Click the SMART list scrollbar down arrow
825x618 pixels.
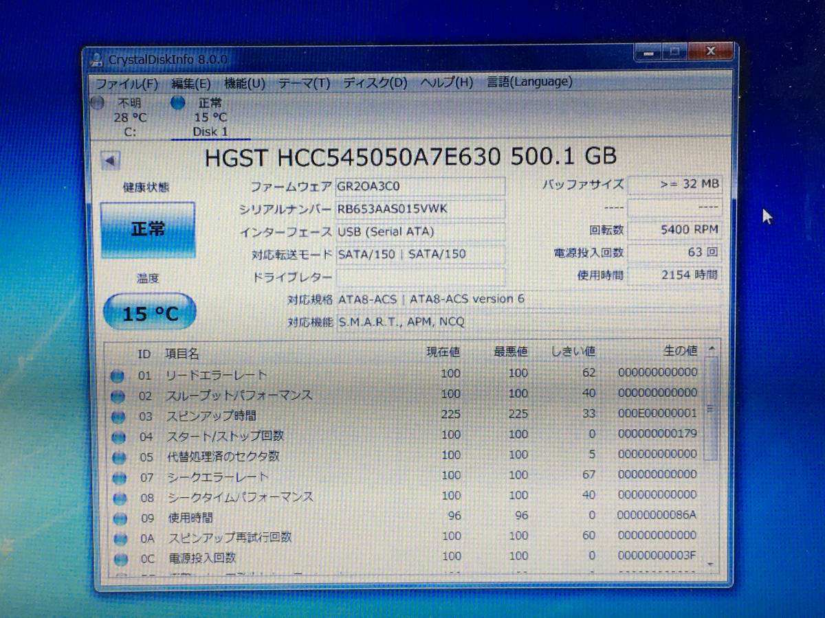(x=712, y=564)
